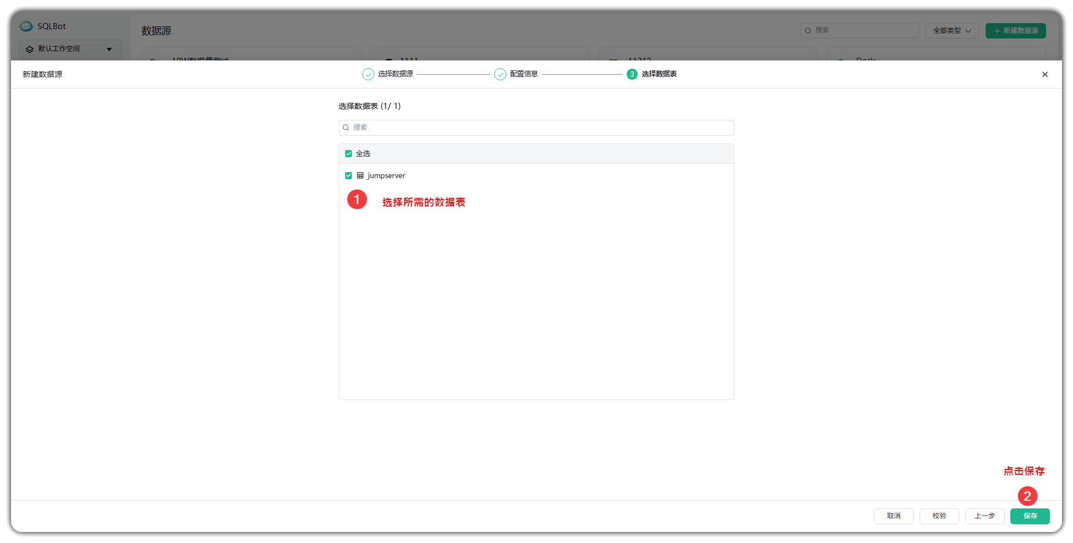1073x543 pixels.
Task: Click the numbered circle icon of step 选择数据表
Action: point(631,74)
